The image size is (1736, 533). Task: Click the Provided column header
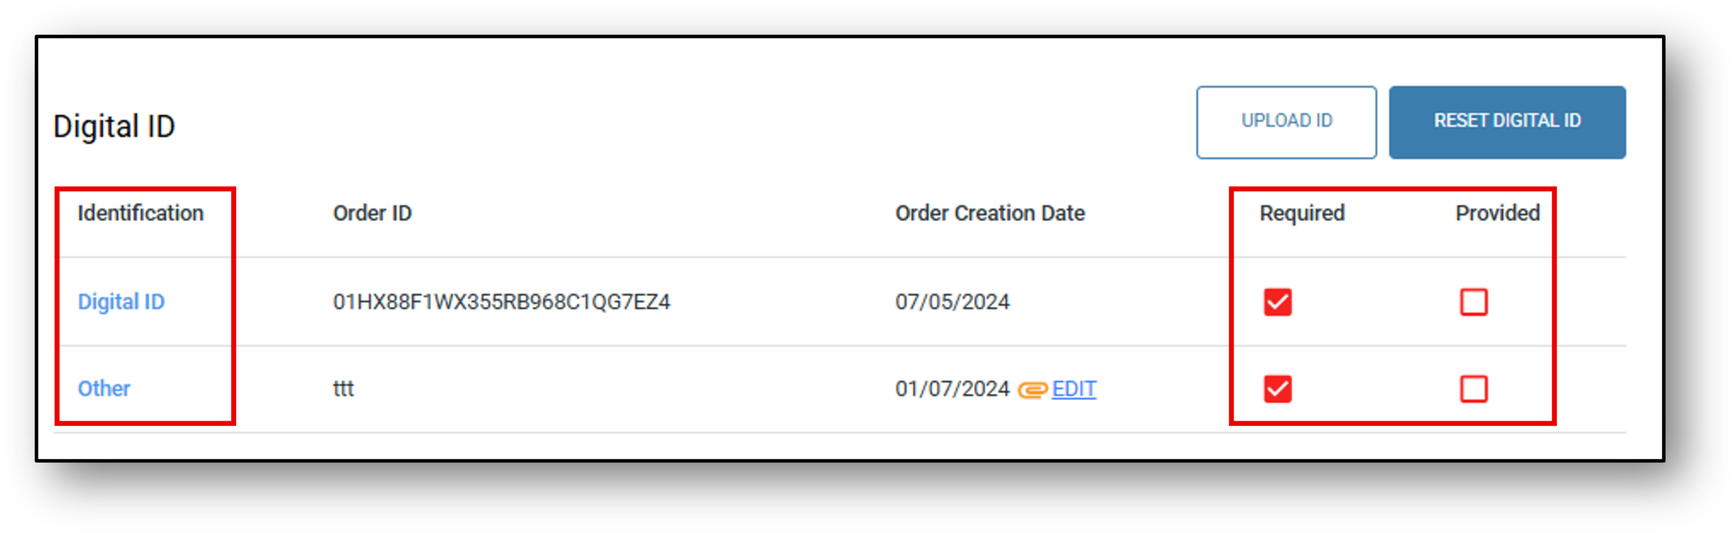pyautogui.click(x=1497, y=213)
